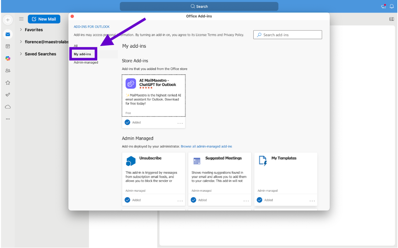Open Favorites star icon in sidebar
Image resolution: width=398 pixels, height=248 pixels.
click(8, 82)
